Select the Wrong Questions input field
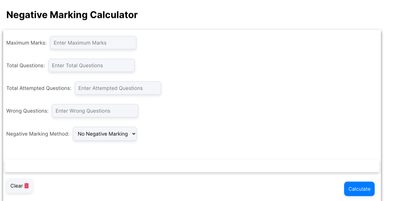The height and width of the screenshot is (201, 403). [x=95, y=111]
